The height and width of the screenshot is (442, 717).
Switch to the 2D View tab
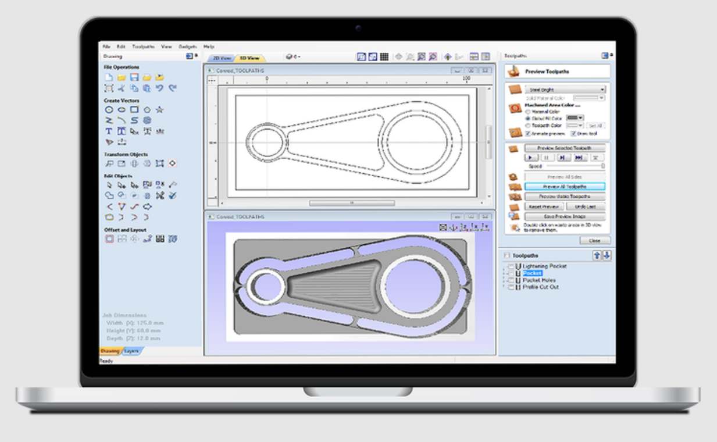coord(222,58)
